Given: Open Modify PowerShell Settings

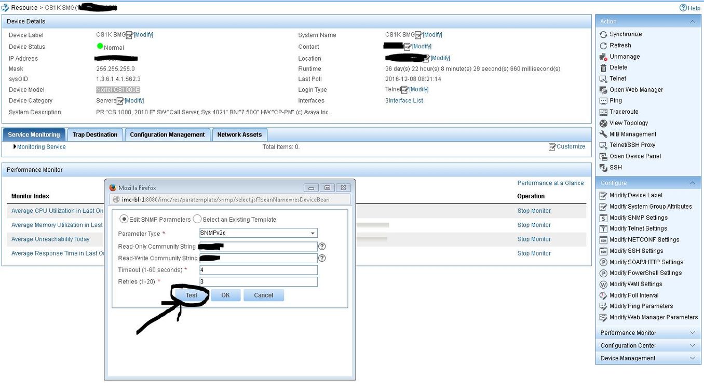Looking at the screenshot, I should click(x=646, y=273).
